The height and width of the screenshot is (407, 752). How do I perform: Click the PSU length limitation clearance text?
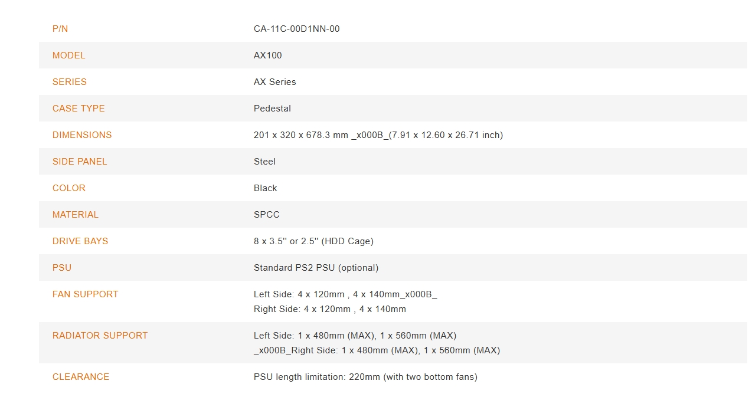pos(365,377)
